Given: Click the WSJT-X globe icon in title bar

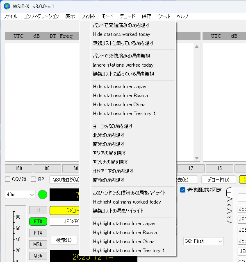Looking at the screenshot, I should coord(7,7).
